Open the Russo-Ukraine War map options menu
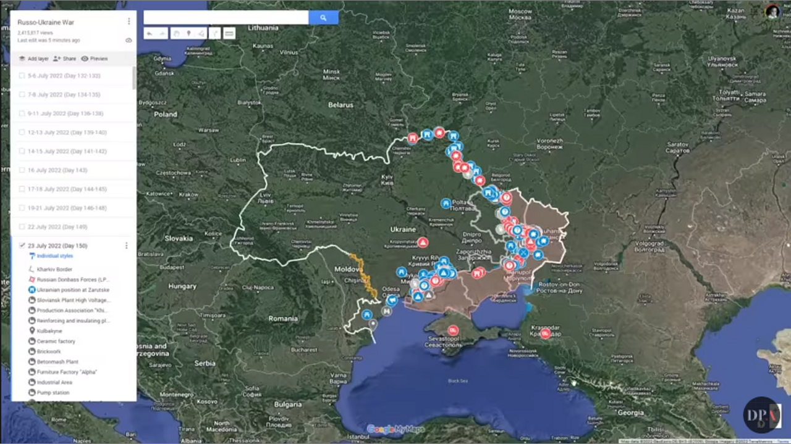The width and height of the screenshot is (791, 444). click(x=129, y=22)
